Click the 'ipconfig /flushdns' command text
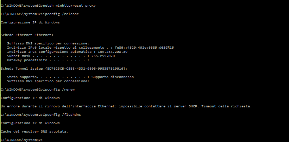This screenshot has width=289, height=142. (62, 115)
